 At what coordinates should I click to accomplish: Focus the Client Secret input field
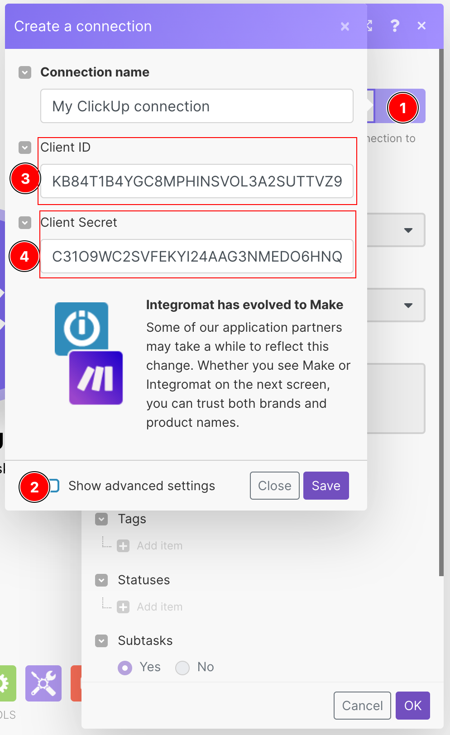point(197,256)
